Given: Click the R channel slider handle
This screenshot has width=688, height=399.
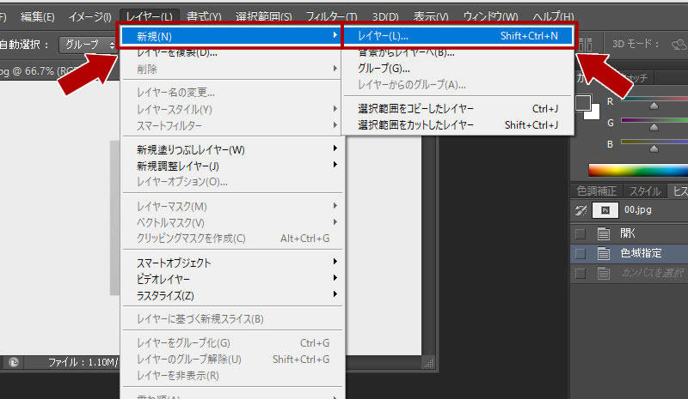Looking at the screenshot, I should tap(654, 106).
